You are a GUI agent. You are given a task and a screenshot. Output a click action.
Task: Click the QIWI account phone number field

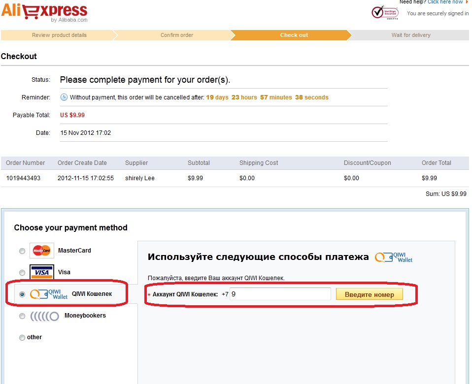click(x=279, y=294)
